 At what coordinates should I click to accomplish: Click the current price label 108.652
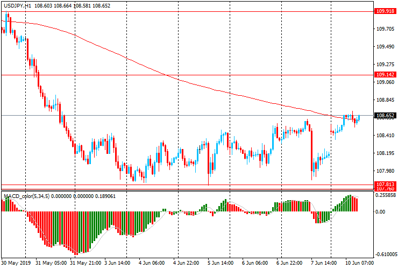[x=385, y=116]
